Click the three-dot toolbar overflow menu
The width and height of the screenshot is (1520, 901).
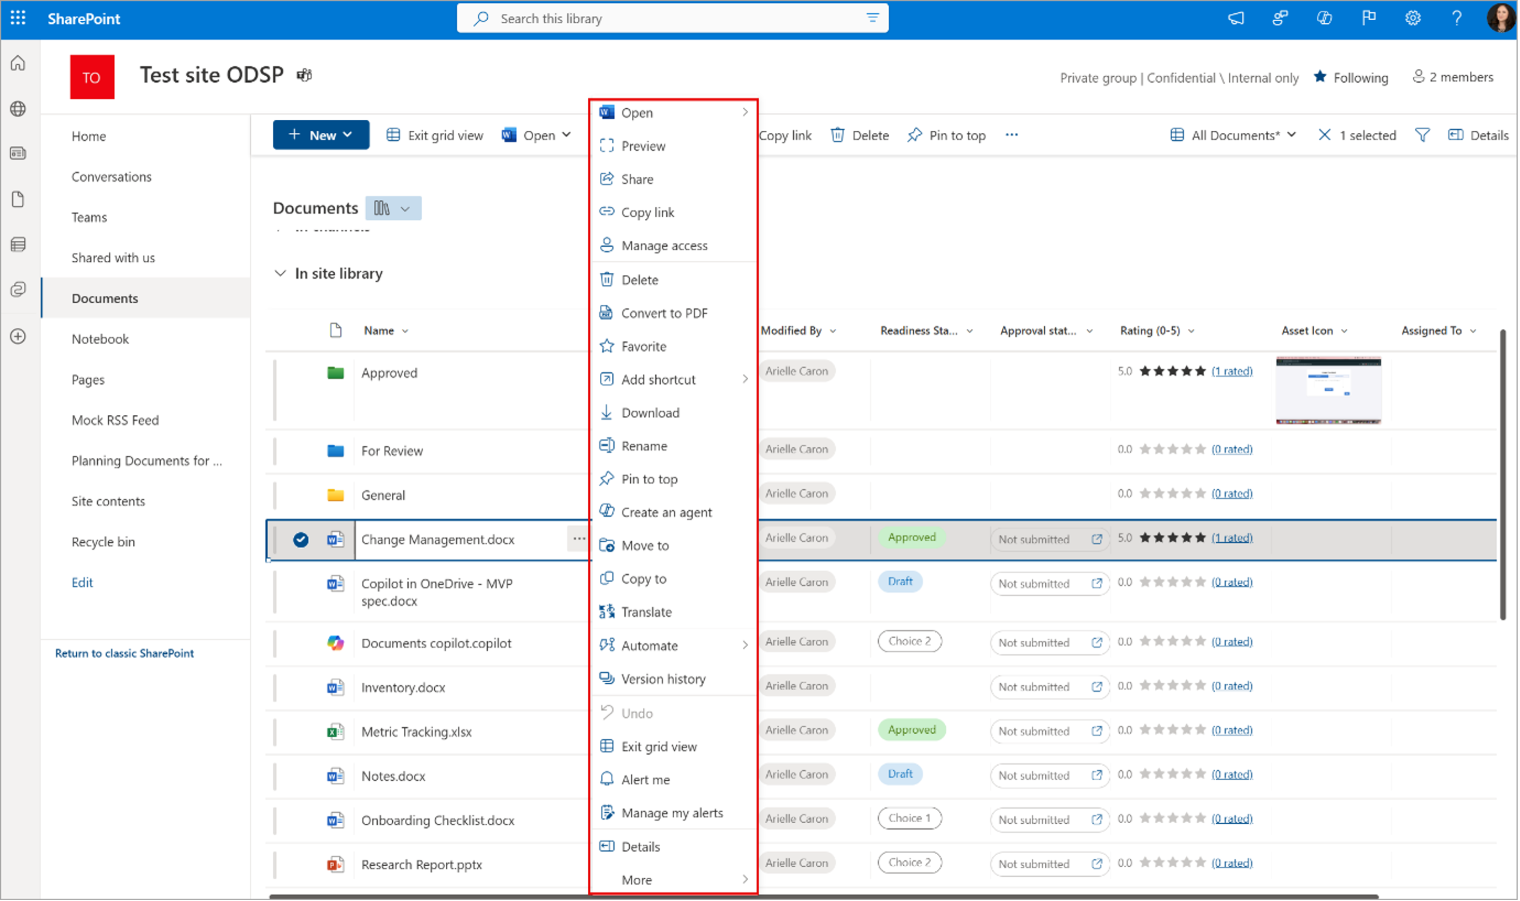point(1011,135)
